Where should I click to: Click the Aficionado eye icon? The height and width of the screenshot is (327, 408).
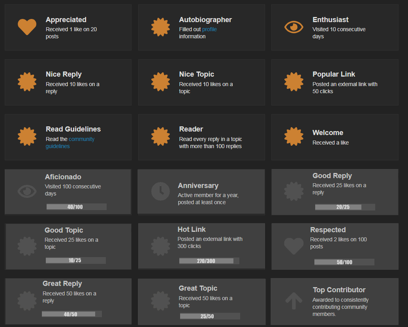click(27, 192)
